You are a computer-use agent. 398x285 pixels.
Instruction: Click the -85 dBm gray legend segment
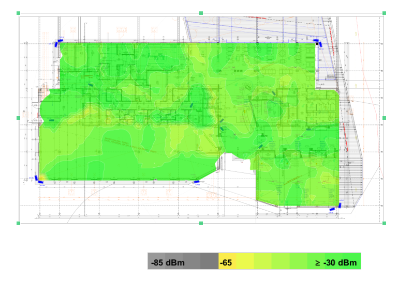pyautogui.click(x=166, y=261)
